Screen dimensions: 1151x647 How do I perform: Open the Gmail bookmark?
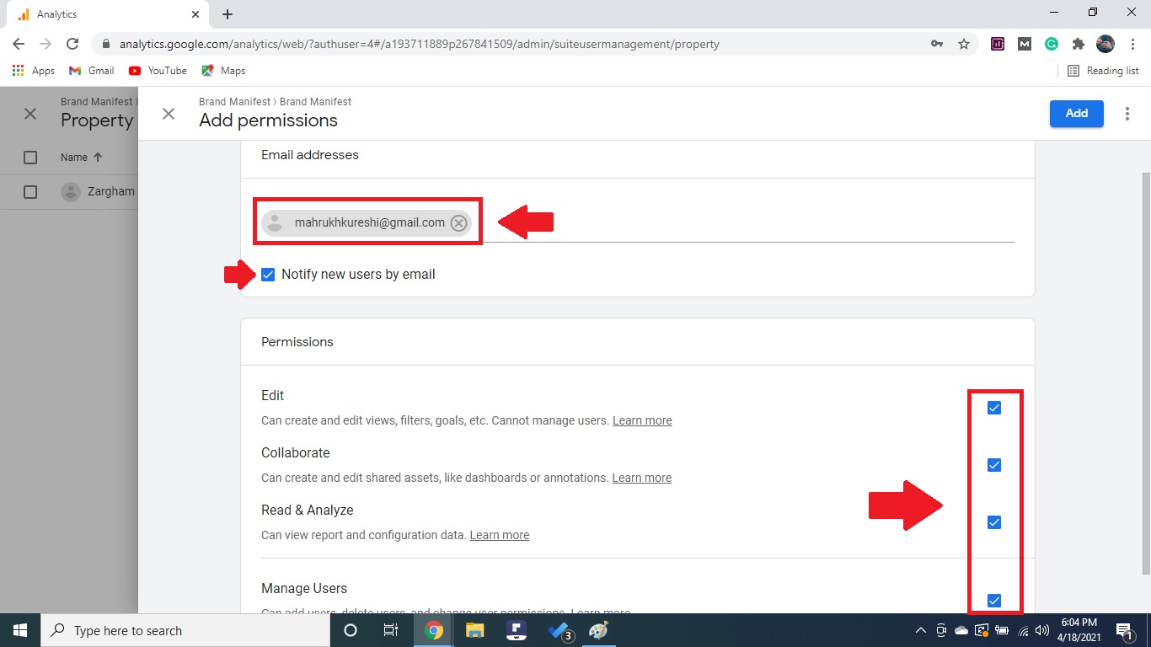tap(91, 71)
